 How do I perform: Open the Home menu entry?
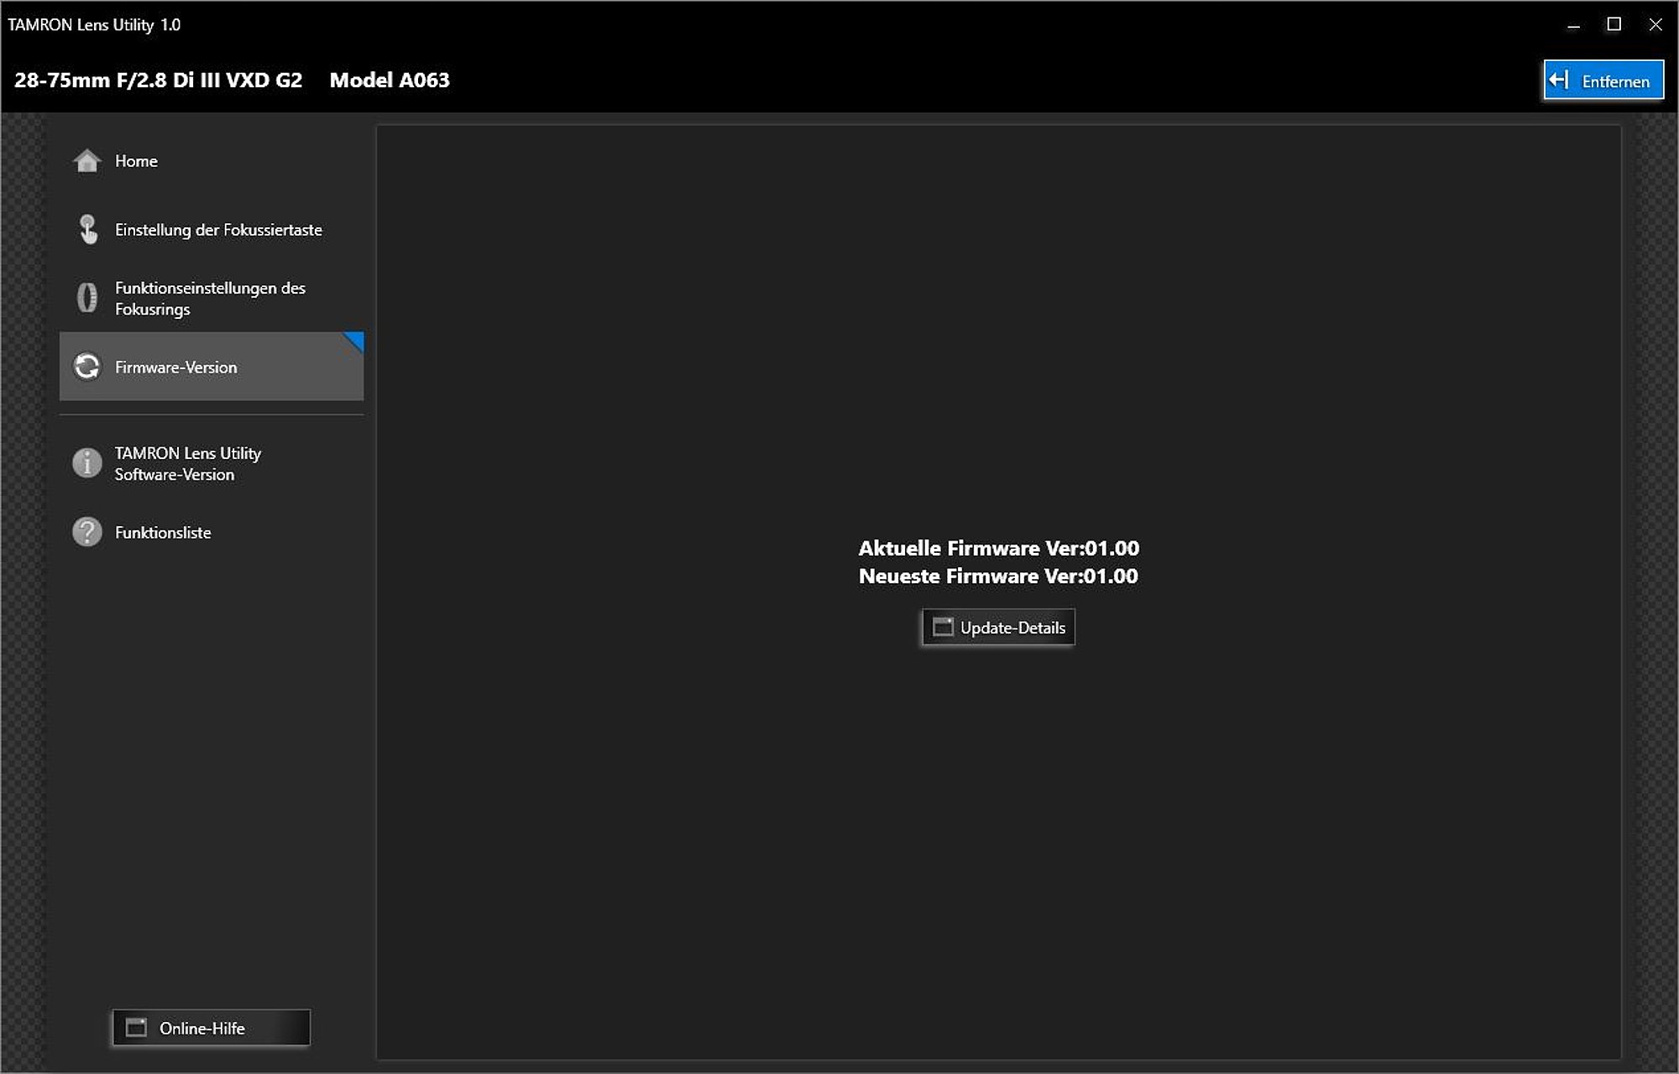click(x=212, y=160)
